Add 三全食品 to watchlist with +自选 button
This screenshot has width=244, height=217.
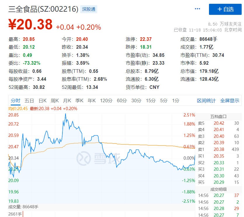225,9
